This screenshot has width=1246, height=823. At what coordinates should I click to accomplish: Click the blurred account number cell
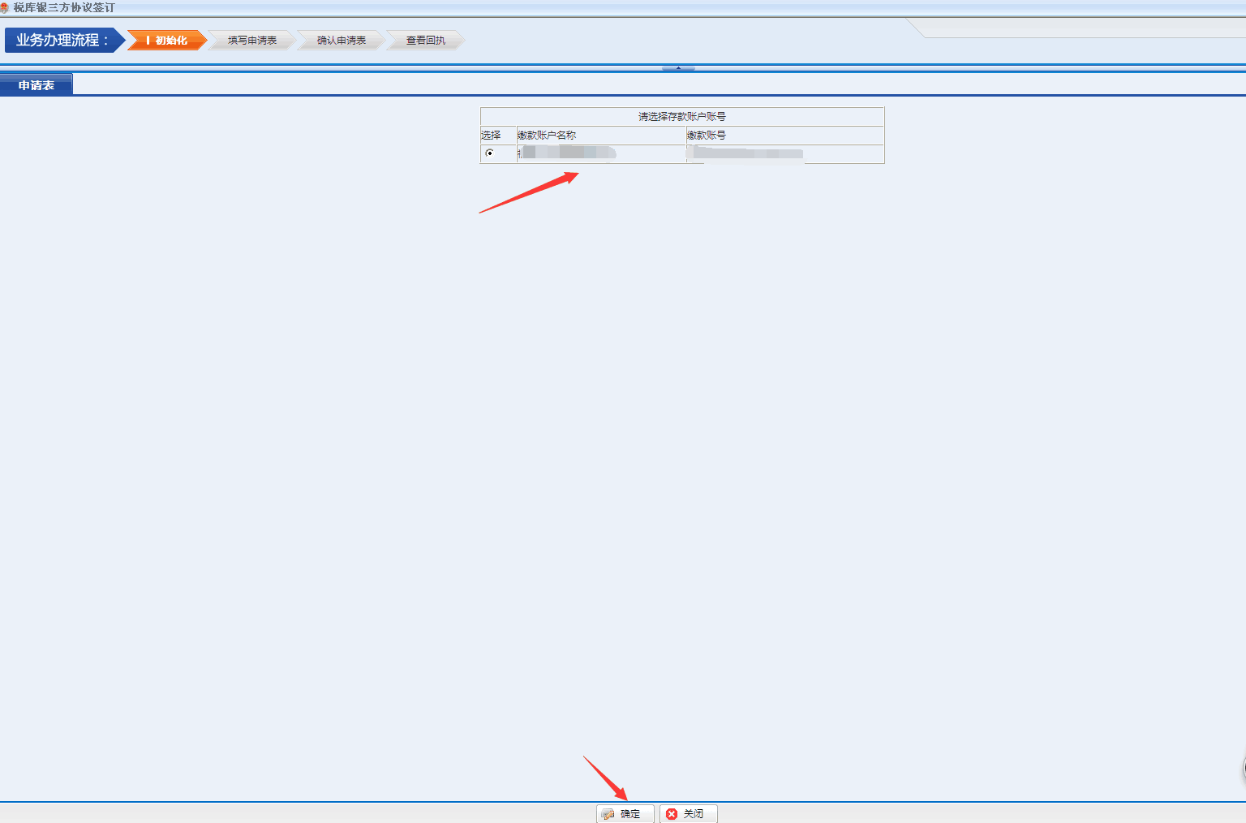tap(745, 153)
